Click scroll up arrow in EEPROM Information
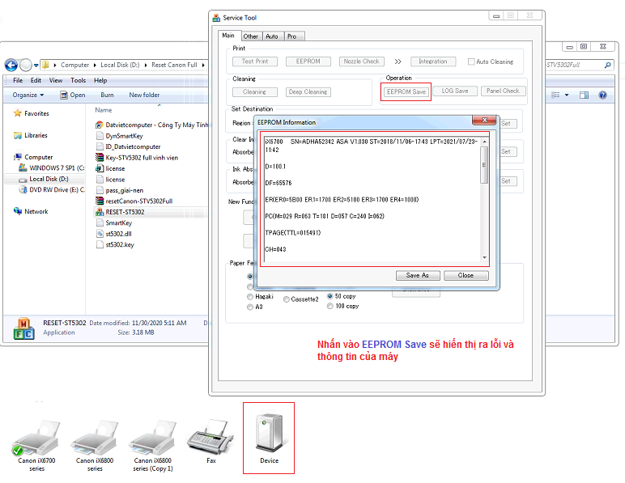 tap(484, 142)
